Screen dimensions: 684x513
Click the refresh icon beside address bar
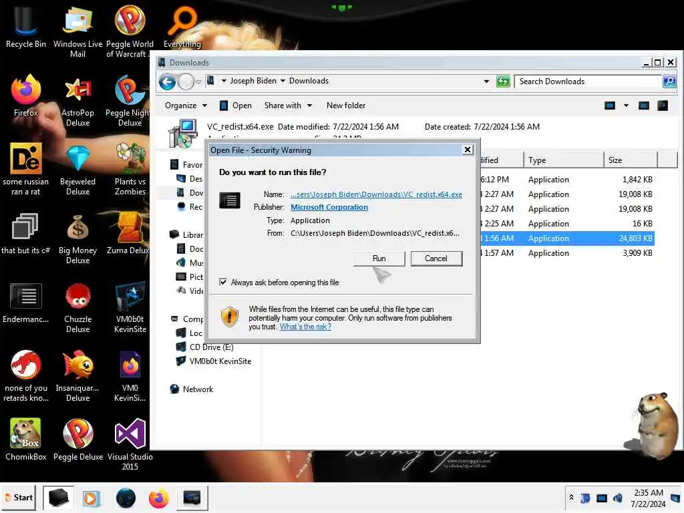click(x=503, y=81)
